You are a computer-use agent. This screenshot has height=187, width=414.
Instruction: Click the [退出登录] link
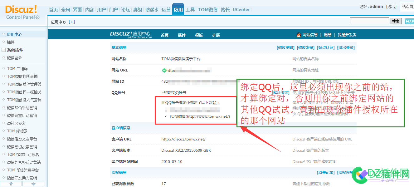click(346, 48)
